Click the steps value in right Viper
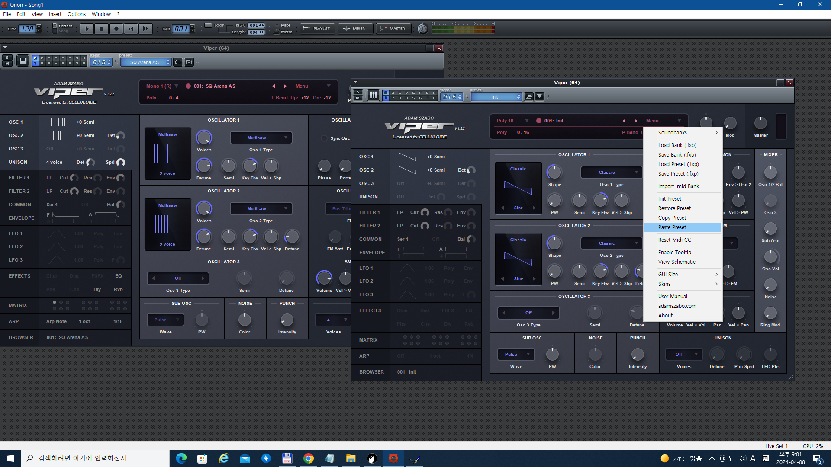The image size is (831, 467). click(x=449, y=97)
